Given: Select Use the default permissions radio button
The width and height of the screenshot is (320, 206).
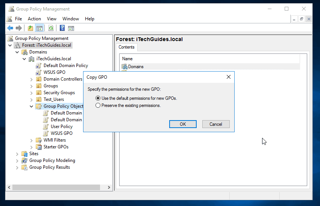Looking at the screenshot, I should click(98, 98).
